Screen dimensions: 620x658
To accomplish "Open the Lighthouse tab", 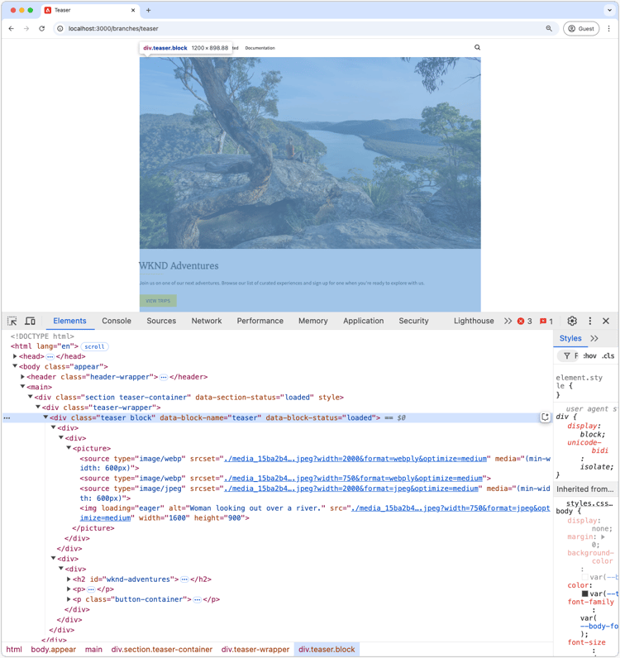I will (x=474, y=321).
